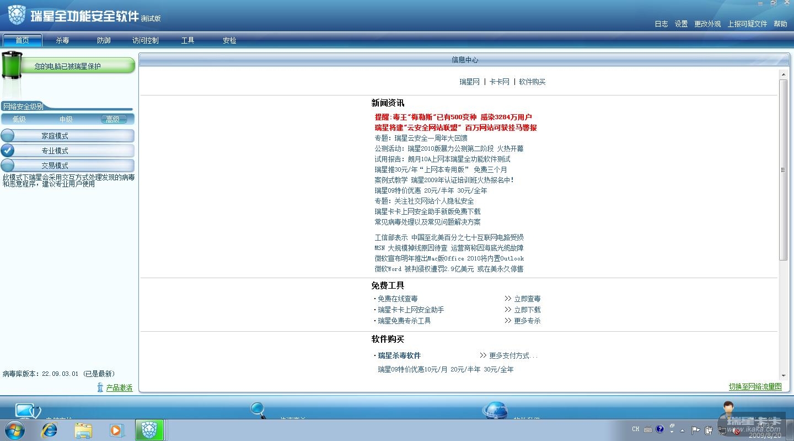
Task: Click the muted volume tray icon
Action: coord(735,431)
